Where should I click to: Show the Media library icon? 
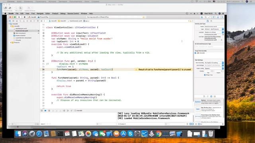pos(215,96)
